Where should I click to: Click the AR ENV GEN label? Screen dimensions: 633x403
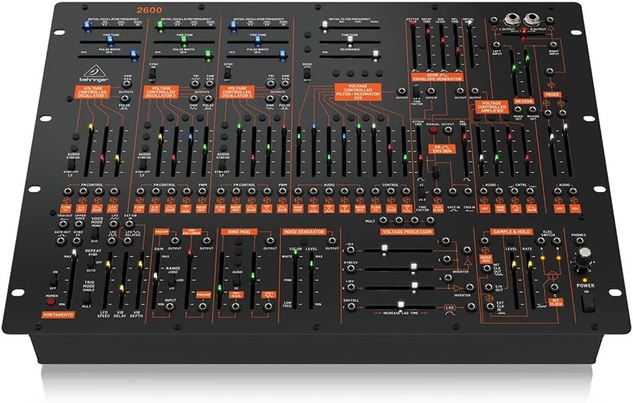(x=442, y=148)
